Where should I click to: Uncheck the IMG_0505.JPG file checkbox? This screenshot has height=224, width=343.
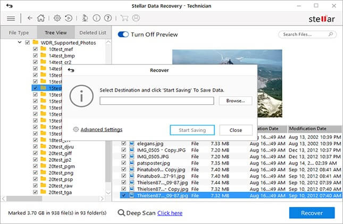[124, 156]
